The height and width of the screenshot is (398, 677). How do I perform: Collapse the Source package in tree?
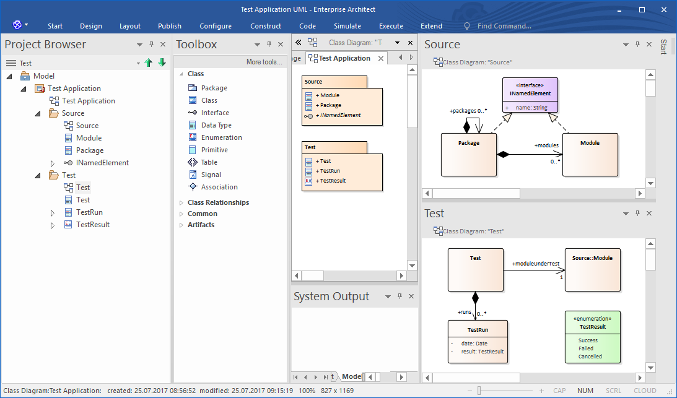(x=37, y=113)
